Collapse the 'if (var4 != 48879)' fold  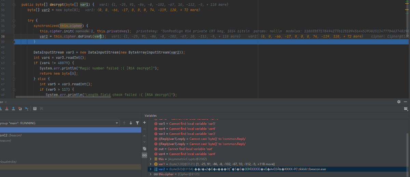[x=14, y=63]
